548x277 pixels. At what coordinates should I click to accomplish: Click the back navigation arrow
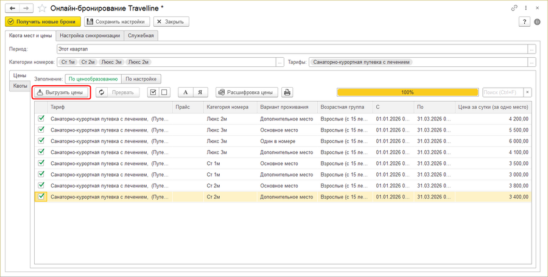click(x=12, y=8)
